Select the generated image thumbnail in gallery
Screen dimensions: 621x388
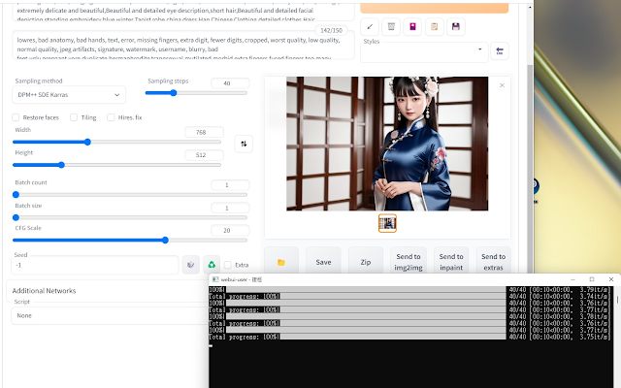[x=387, y=223]
